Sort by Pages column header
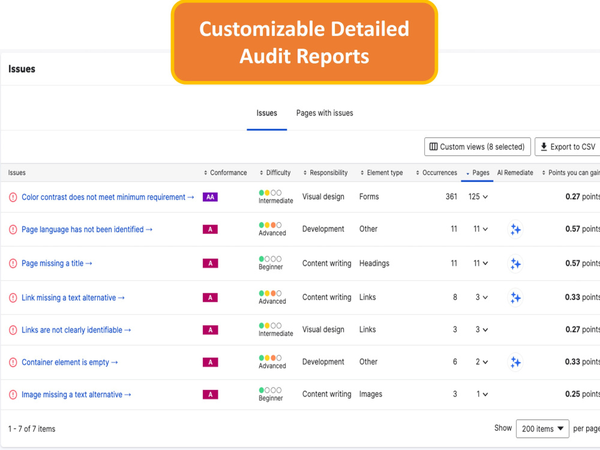 (x=478, y=173)
